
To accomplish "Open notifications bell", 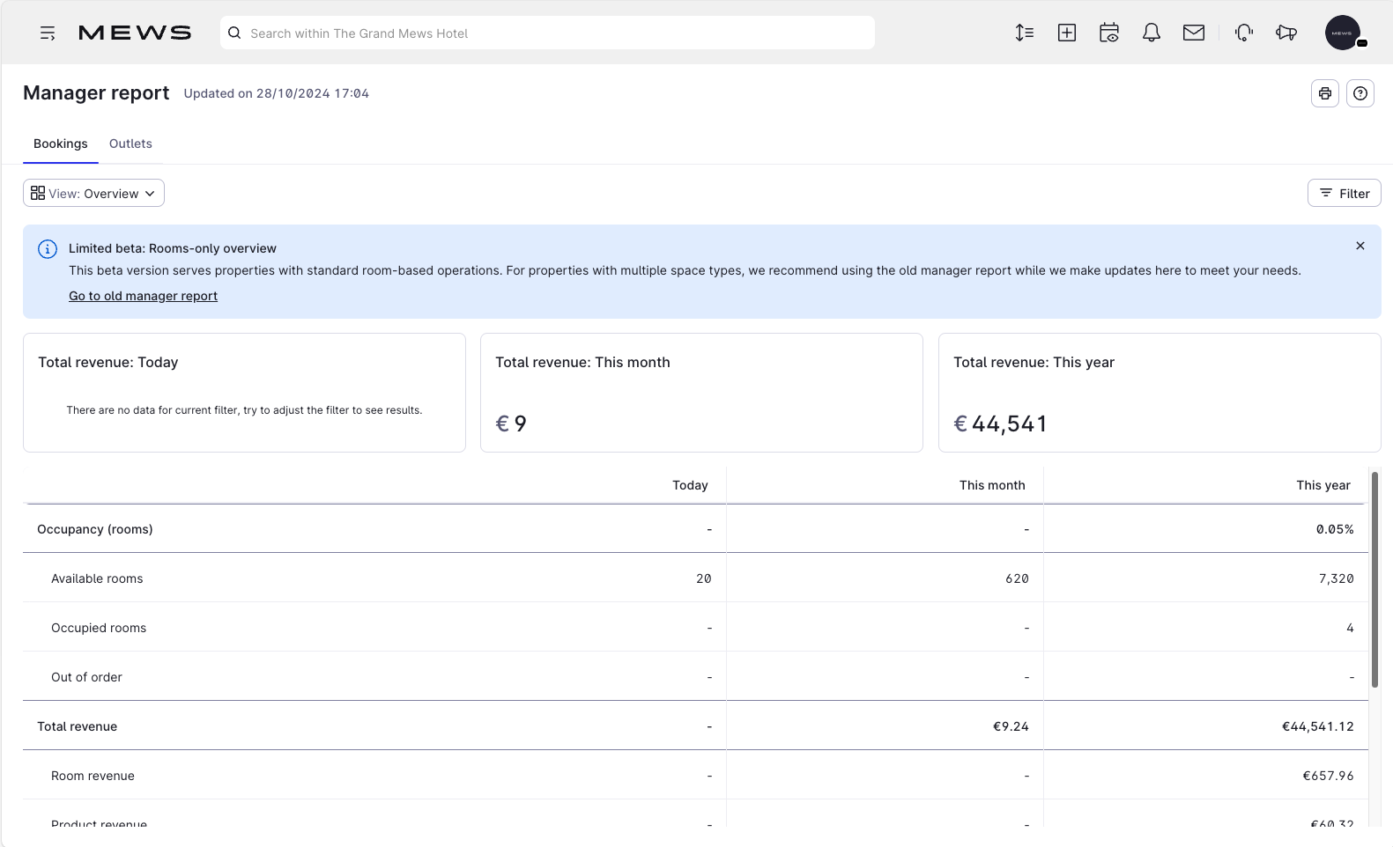I will pyautogui.click(x=1151, y=33).
